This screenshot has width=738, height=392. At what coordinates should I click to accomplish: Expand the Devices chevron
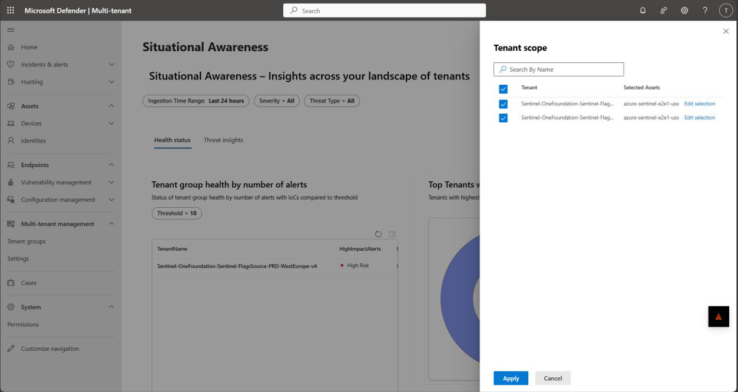(111, 124)
